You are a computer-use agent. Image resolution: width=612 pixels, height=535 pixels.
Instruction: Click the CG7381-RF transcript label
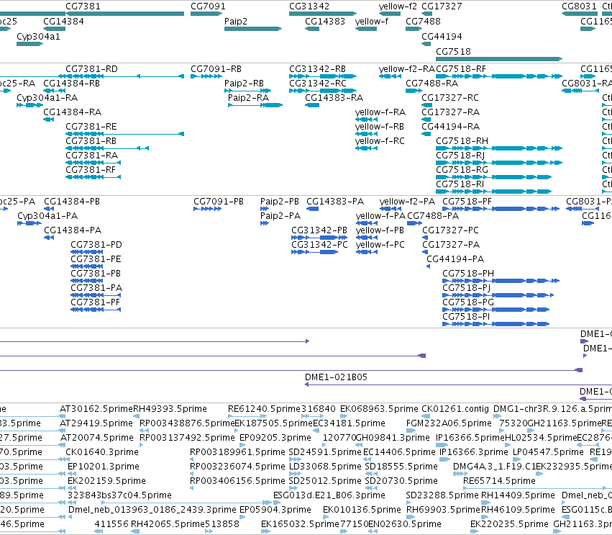91,170
